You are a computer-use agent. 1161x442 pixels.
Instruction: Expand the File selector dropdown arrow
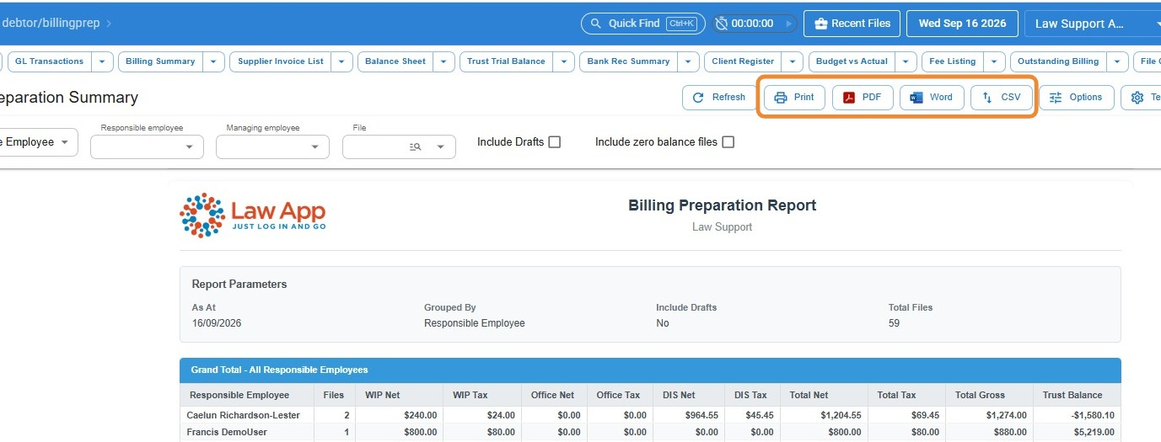point(440,146)
